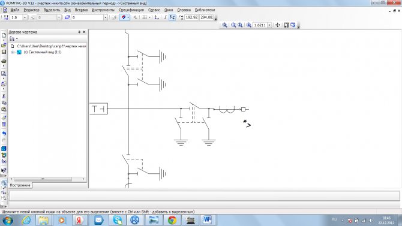This screenshot has height=226, width=402.
Task: Open the zoom factor 1.6211 dropdown
Action: coord(269,25)
